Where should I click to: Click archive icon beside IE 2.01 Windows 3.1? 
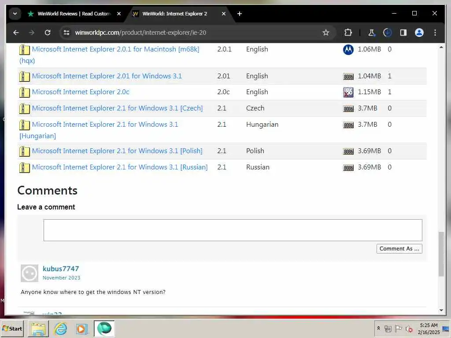point(25,76)
